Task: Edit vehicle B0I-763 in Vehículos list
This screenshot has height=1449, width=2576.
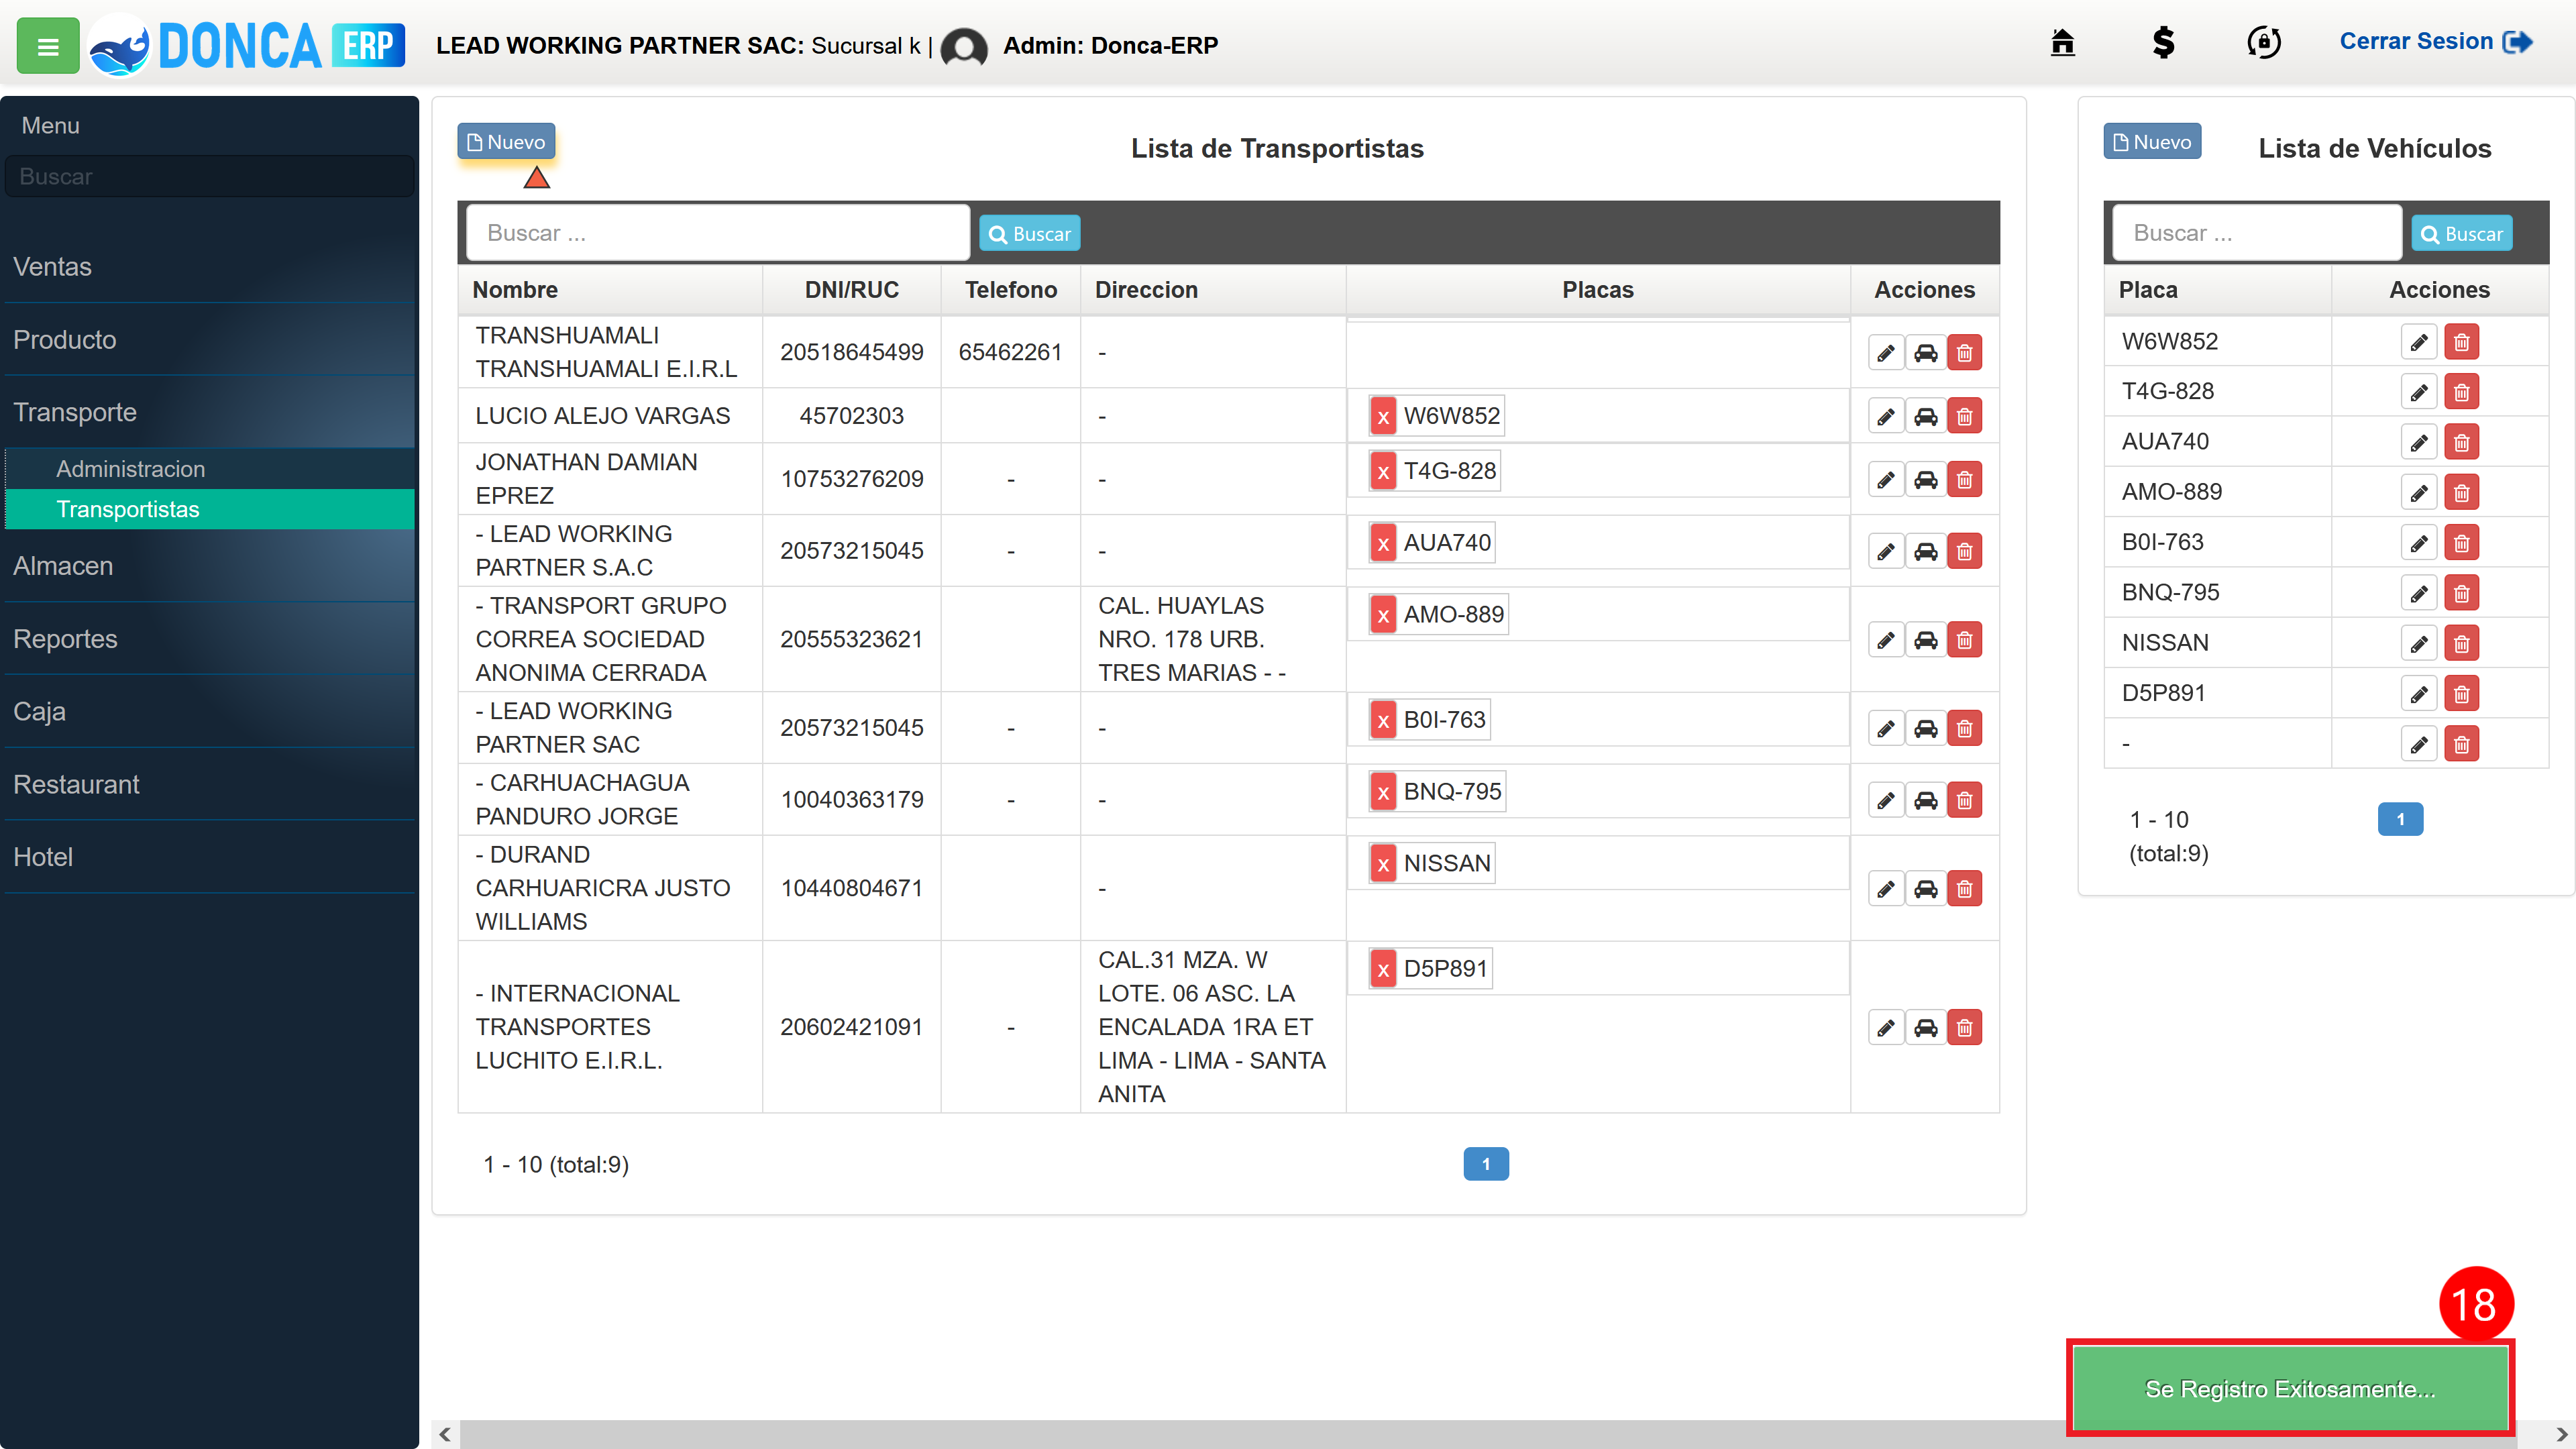Action: coord(2419,543)
